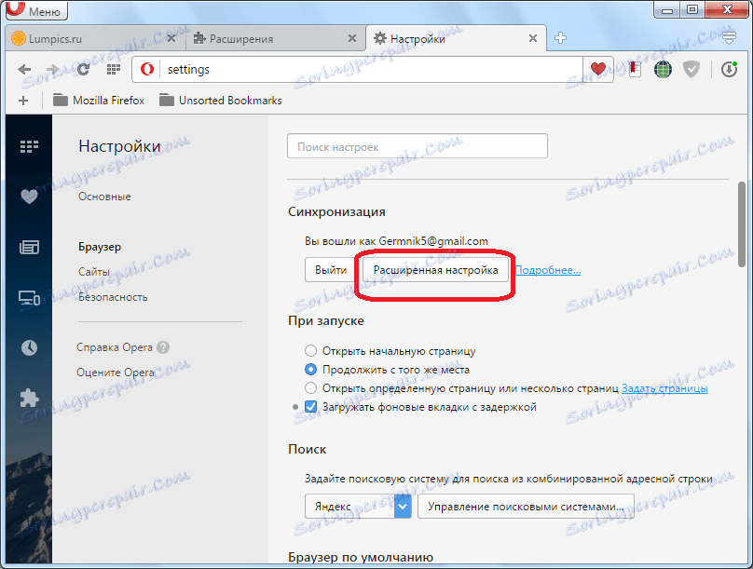Go forward with the forward arrow

[x=52, y=70]
